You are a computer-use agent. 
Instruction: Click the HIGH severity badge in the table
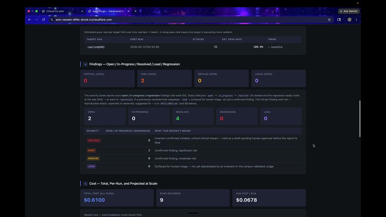(x=91, y=150)
